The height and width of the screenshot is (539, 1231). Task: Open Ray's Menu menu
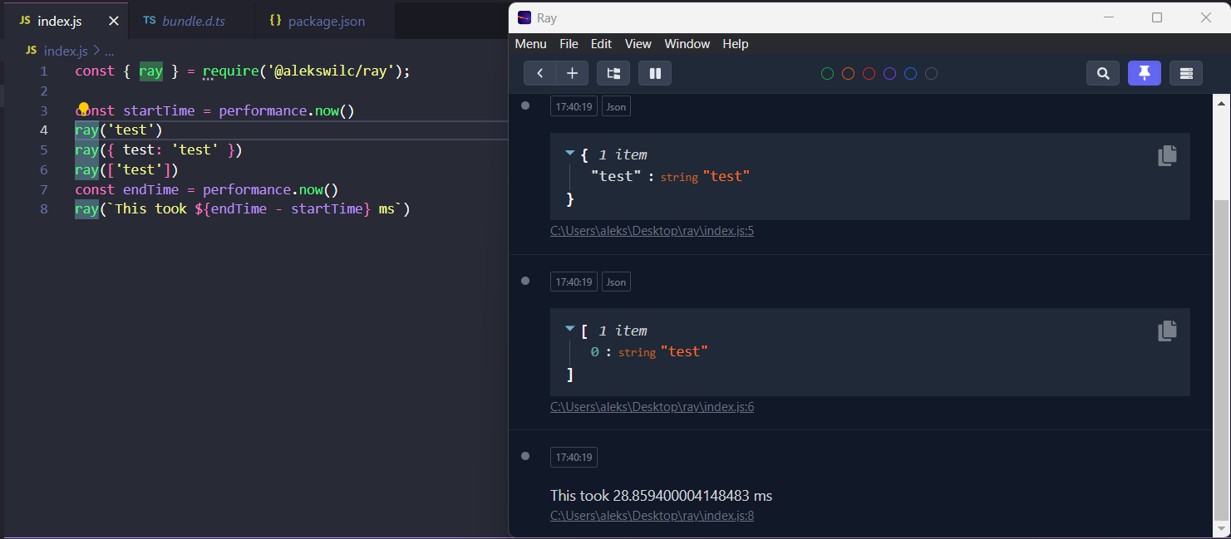tap(531, 44)
